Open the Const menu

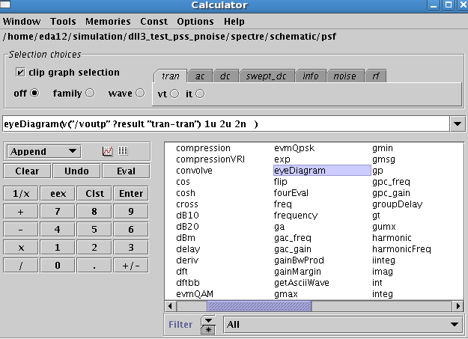[154, 22]
